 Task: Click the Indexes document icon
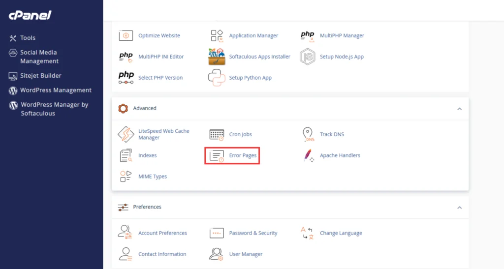pos(126,155)
